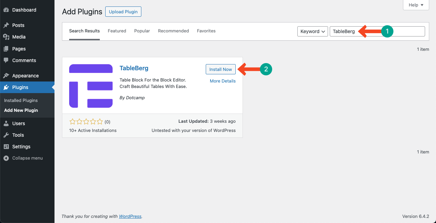This screenshot has height=223, width=436.
Task: Go to the Posts menu
Action: (x=27, y=25)
